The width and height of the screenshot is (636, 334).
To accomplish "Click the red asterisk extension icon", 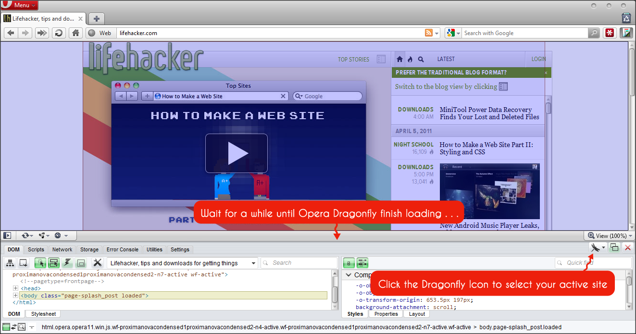I will click(610, 33).
